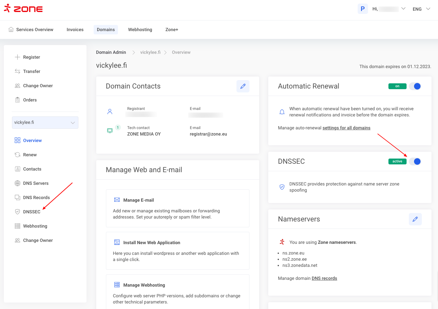438x309 pixels.
Task: Open the Manage E-mail card
Action: 178,208
